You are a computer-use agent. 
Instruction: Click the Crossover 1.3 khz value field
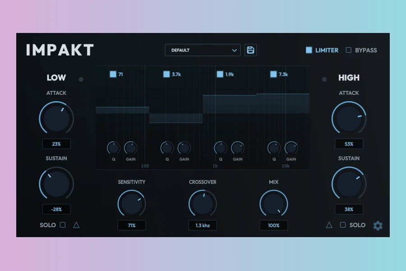click(203, 225)
